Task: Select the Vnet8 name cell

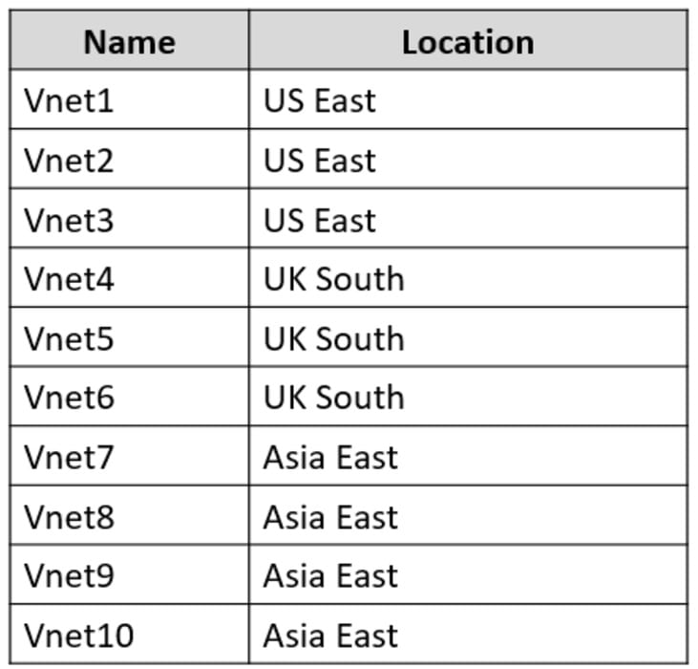Action: 69,517
